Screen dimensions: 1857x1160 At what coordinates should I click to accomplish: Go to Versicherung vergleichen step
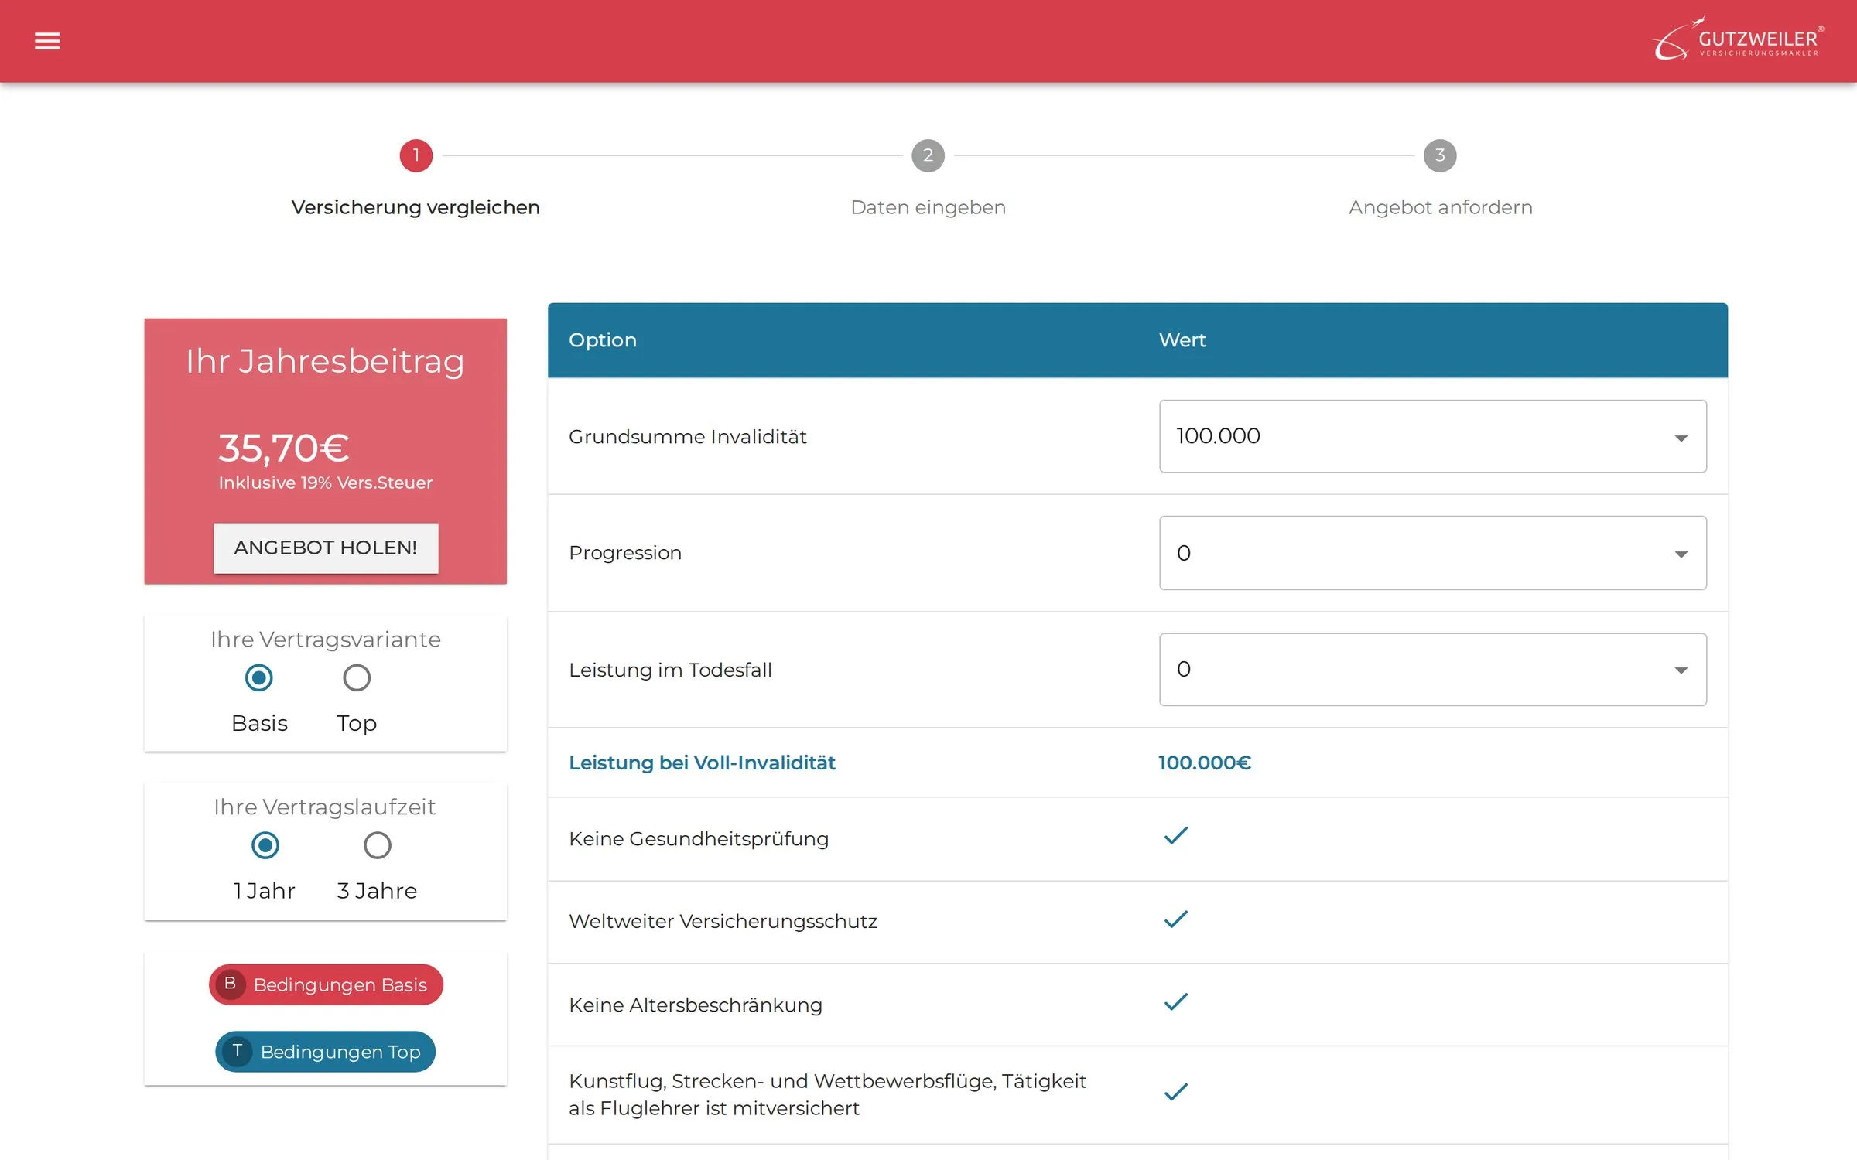pos(416,207)
